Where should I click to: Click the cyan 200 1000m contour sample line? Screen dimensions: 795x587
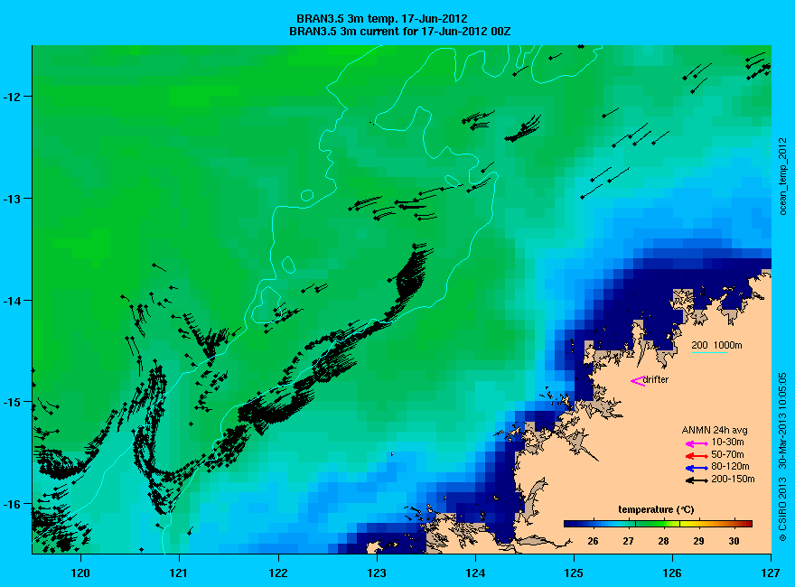[x=710, y=352]
